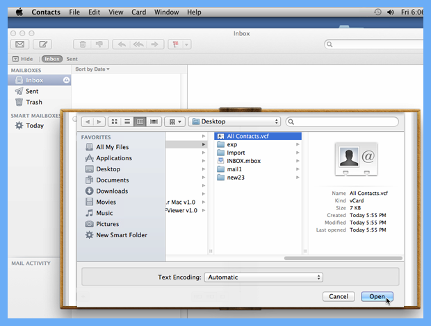Click the Reply All double-arrow icon
Image resolution: width=431 pixels, height=326 pixels.
(x=138, y=44)
